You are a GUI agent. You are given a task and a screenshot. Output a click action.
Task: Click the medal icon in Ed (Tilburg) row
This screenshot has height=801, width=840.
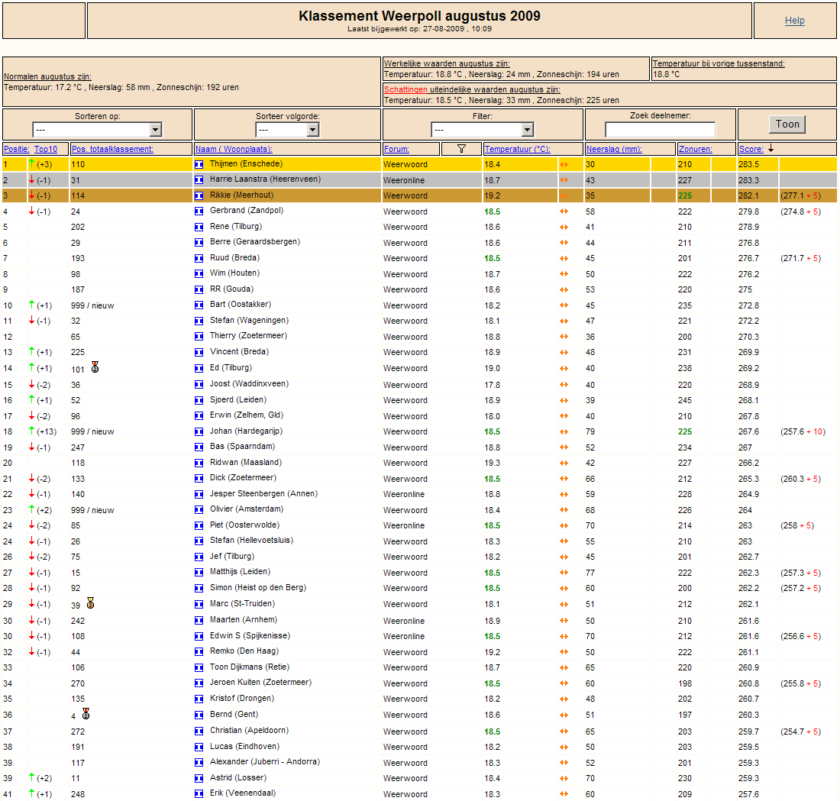(x=95, y=367)
